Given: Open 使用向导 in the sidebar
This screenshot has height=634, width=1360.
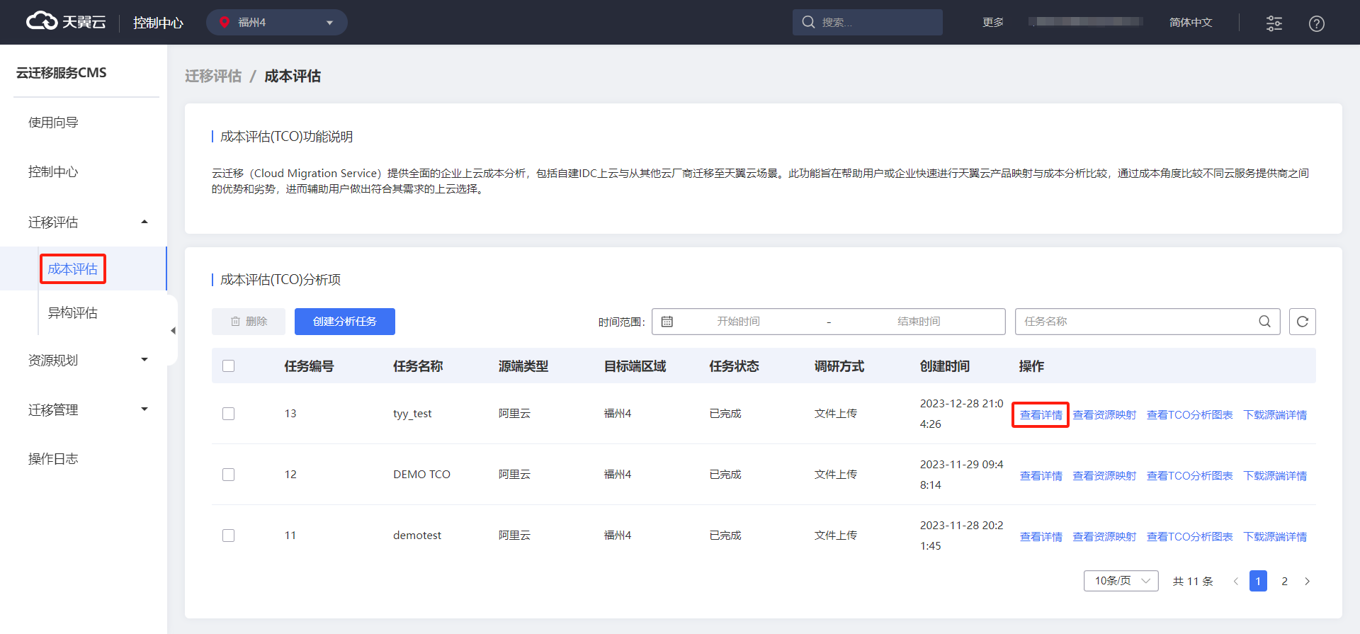Looking at the screenshot, I should point(53,123).
